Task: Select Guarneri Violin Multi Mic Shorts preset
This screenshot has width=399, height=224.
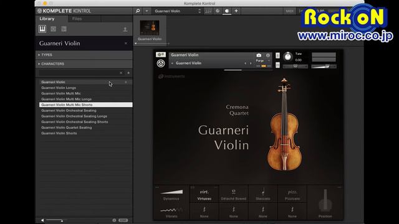Action: (86, 105)
